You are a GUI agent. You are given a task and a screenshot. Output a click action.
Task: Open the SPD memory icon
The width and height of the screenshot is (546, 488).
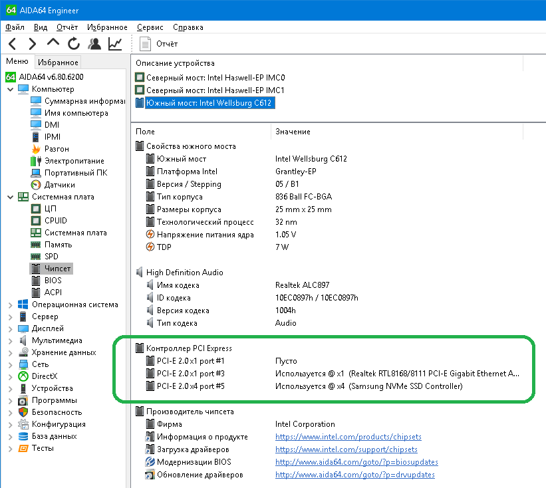coord(35,257)
